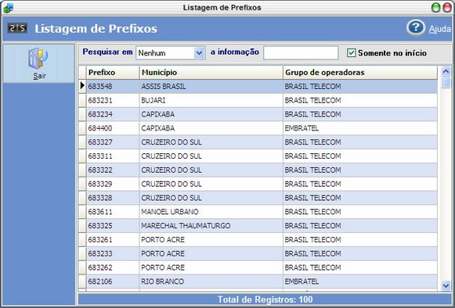Select the cell with prefix 683262

(113, 267)
